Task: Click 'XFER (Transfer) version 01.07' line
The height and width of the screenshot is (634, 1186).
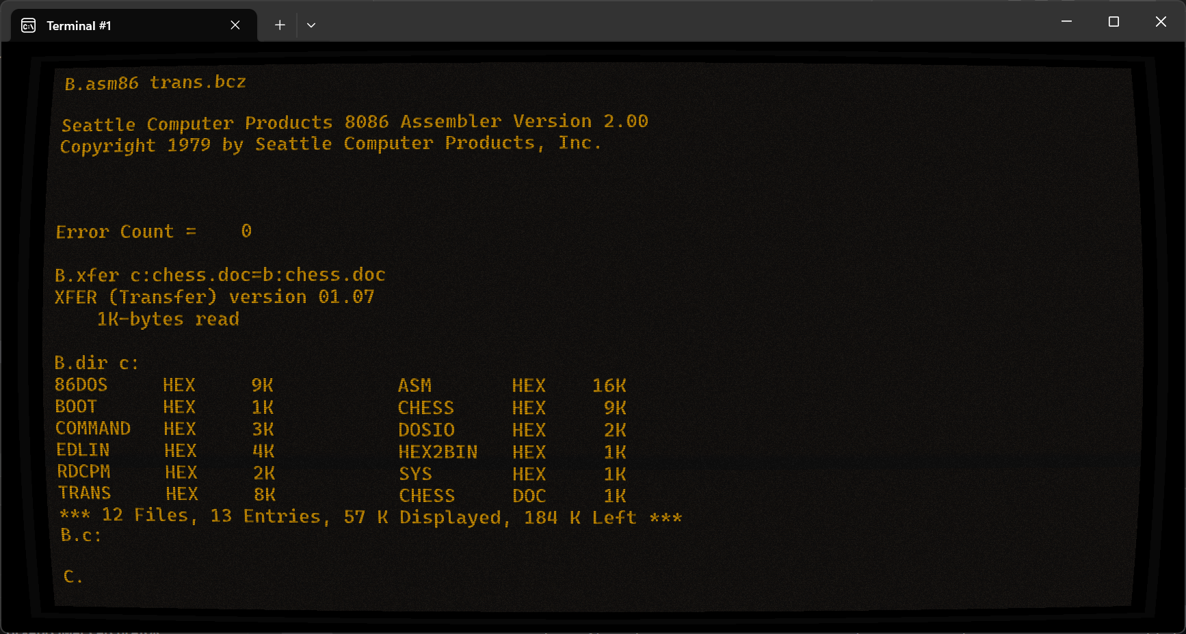Action: click(x=215, y=297)
